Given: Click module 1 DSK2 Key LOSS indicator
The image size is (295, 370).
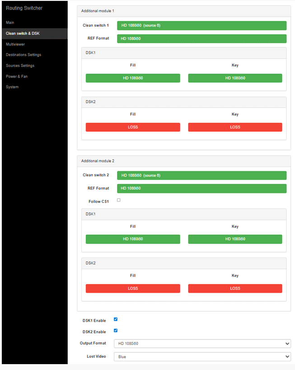Looking at the screenshot, I should pos(235,127).
